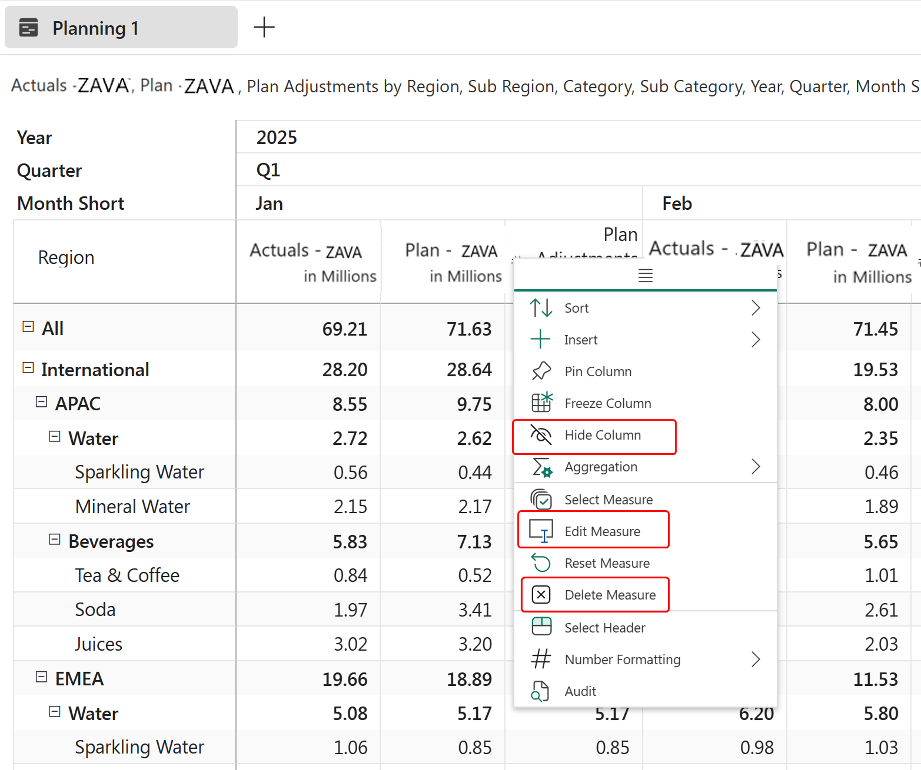Add a new sheet with plus icon
This screenshot has height=770, width=921.
tap(264, 27)
